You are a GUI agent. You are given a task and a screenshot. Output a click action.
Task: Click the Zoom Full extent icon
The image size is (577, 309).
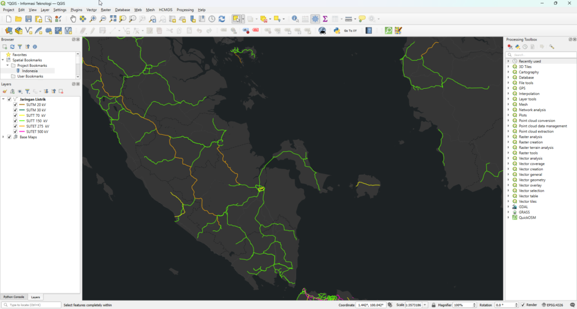113,19
